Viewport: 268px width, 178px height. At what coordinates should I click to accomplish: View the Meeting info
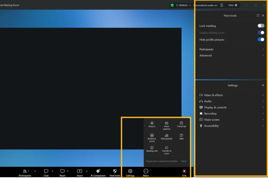(152, 149)
